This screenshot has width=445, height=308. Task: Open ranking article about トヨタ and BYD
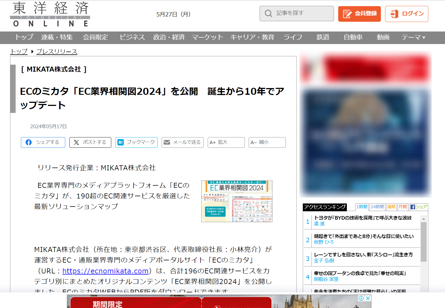pyautogui.click(x=363, y=218)
